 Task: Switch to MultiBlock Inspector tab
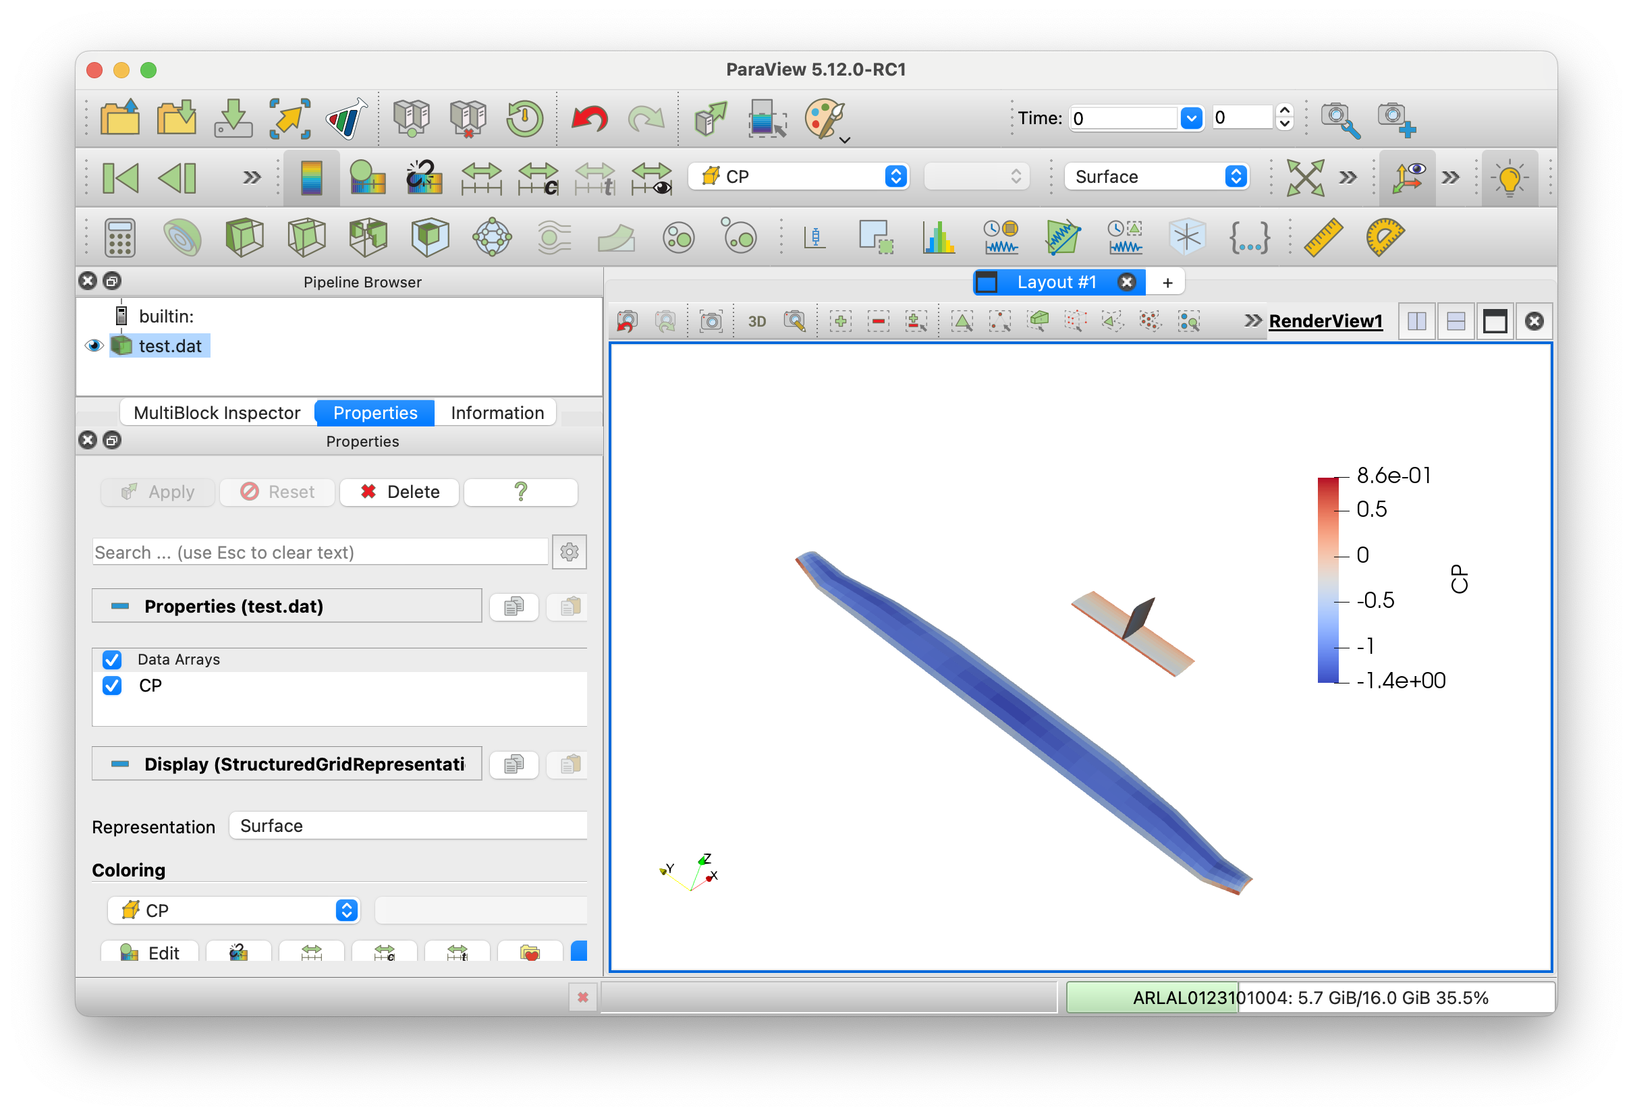tap(217, 412)
